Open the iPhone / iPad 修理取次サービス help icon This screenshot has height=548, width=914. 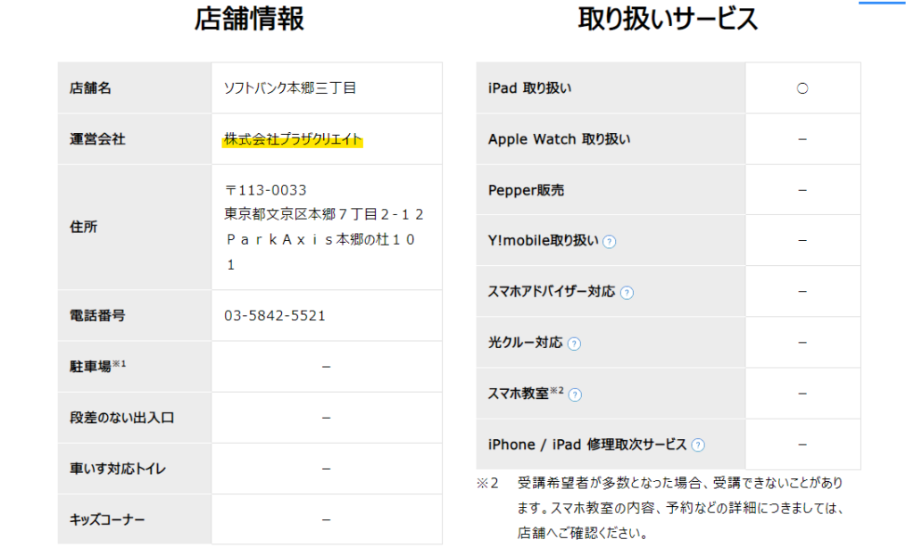coord(698,445)
